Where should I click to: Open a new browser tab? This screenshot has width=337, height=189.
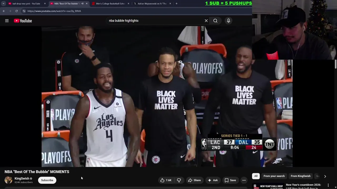pos(176,4)
